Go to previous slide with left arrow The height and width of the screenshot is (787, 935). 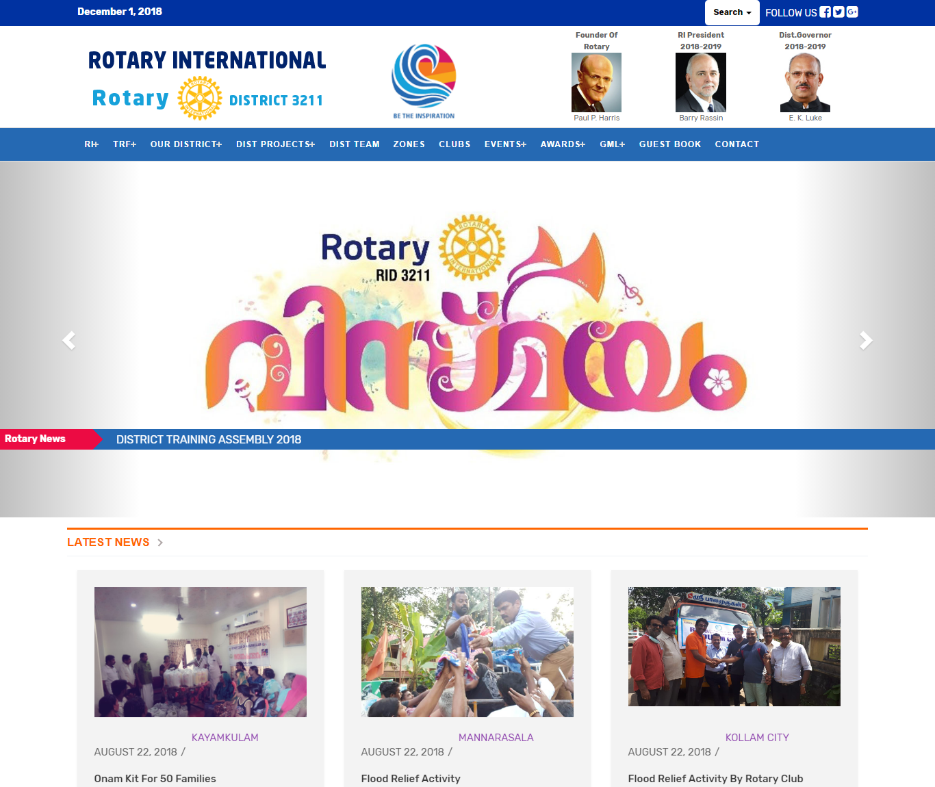tap(68, 340)
